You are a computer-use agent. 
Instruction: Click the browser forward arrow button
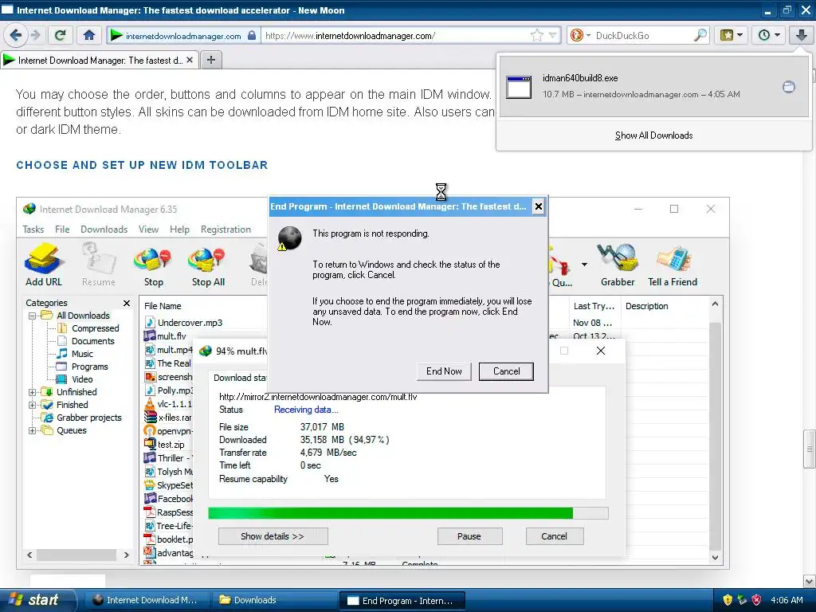tap(35, 35)
